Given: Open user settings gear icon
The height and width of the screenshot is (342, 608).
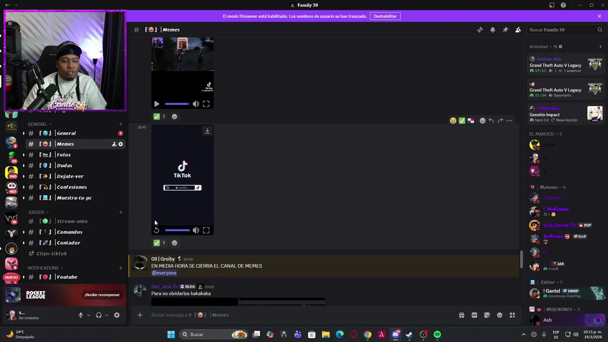Looking at the screenshot, I should click(x=117, y=315).
